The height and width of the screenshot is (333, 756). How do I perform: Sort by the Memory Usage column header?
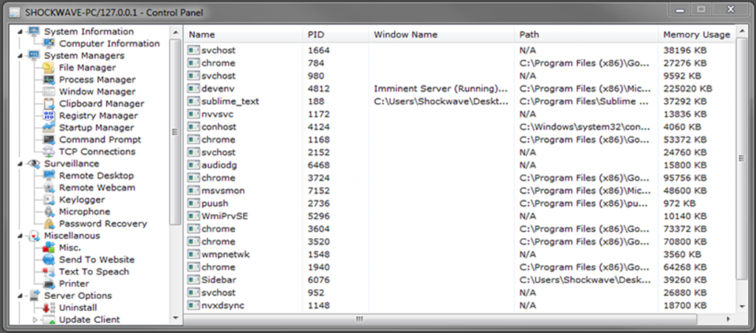click(697, 35)
